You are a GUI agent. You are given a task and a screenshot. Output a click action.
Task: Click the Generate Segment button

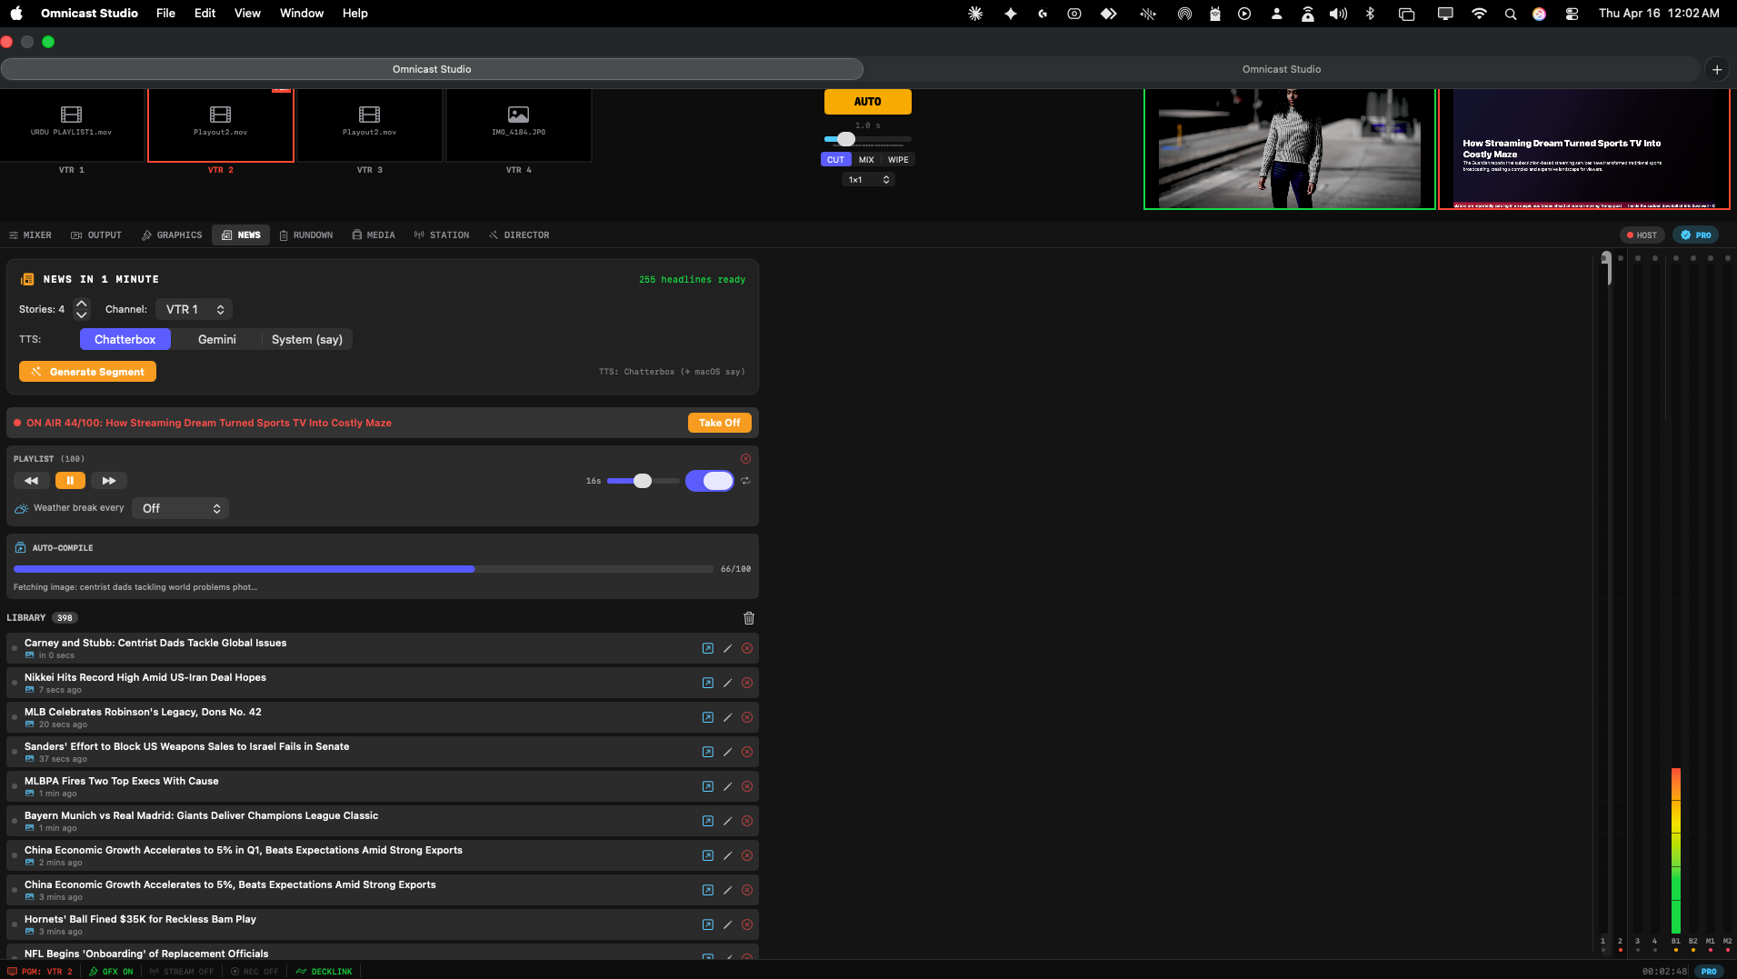(x=87, y=372)
